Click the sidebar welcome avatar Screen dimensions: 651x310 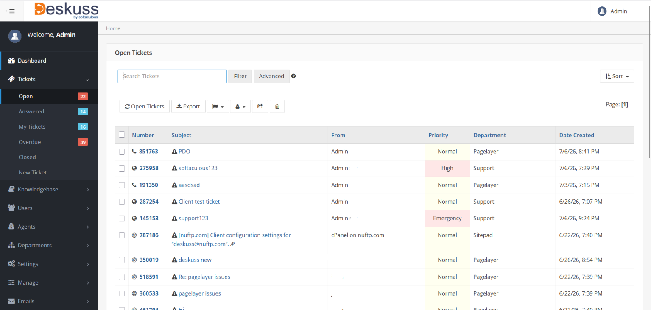[x=15, y=36]
